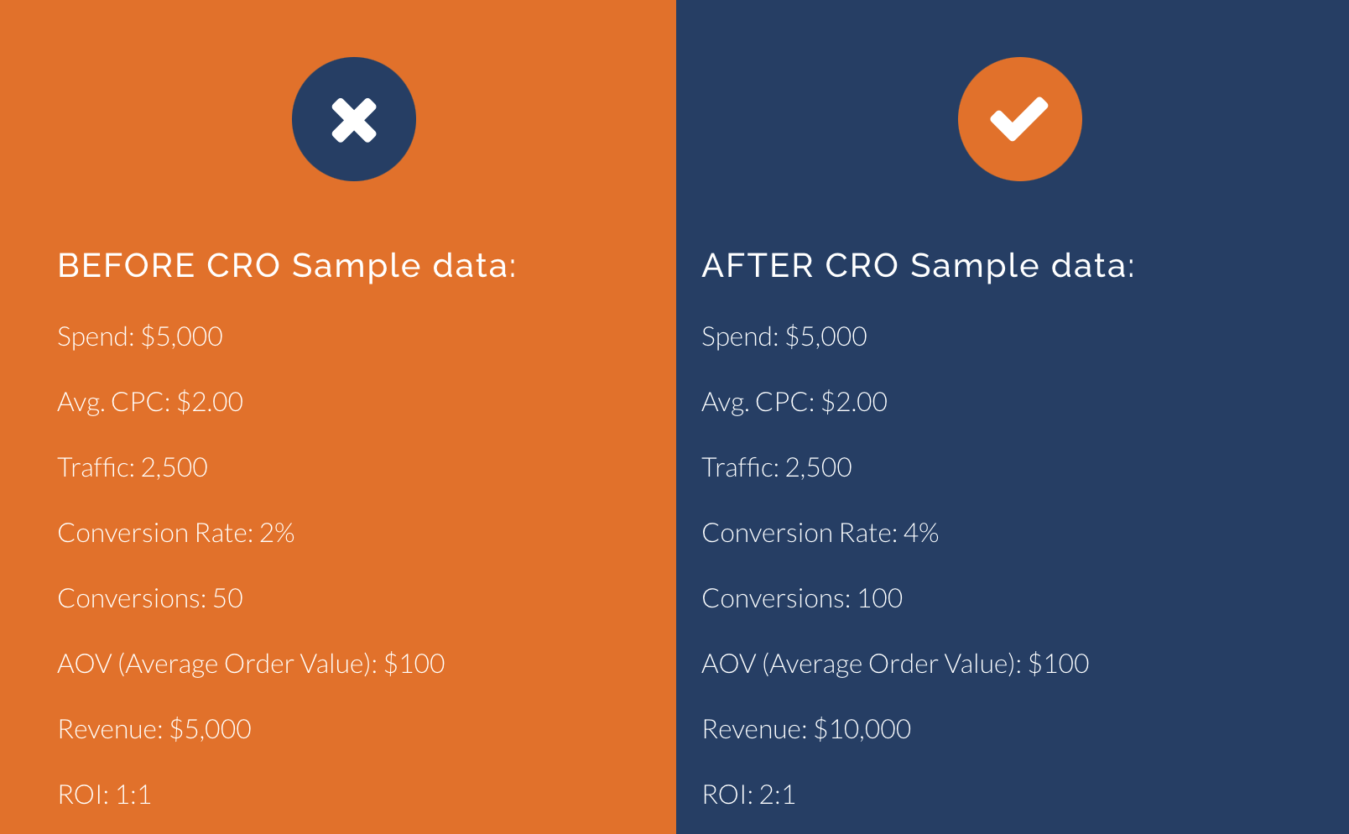This screenshot has height=834, width=1349.
Task: Select the Conversions: 100 line
Action: 802,598
